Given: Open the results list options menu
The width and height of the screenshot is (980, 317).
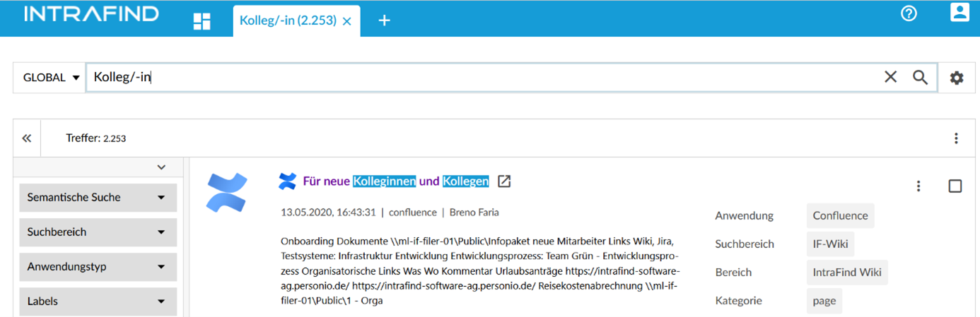Looking at the screenshot, I should [x=956, y=138].
